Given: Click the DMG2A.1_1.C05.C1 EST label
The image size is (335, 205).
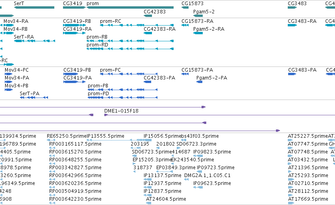Looking at the screenshot, I should coord(207,176).
